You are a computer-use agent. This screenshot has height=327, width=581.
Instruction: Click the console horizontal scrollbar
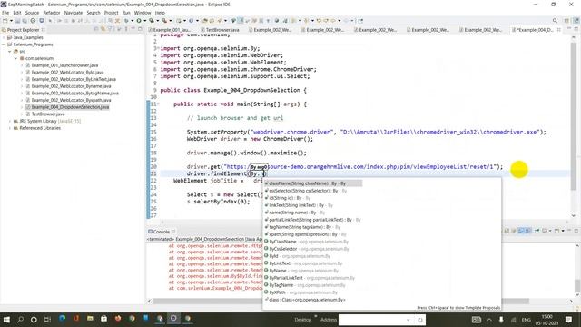[341, 301]
